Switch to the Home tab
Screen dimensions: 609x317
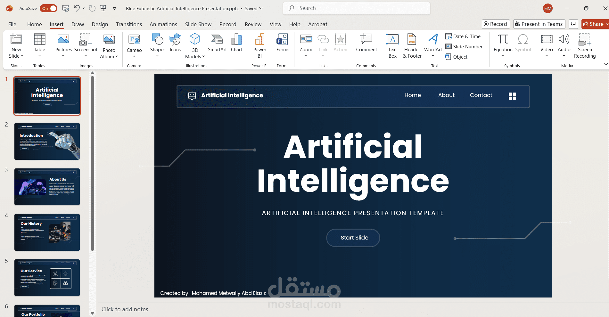(x=35, y=24)
